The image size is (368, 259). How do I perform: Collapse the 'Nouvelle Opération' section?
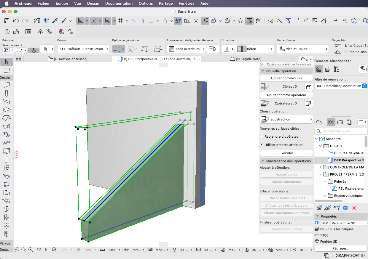(262, 71)
